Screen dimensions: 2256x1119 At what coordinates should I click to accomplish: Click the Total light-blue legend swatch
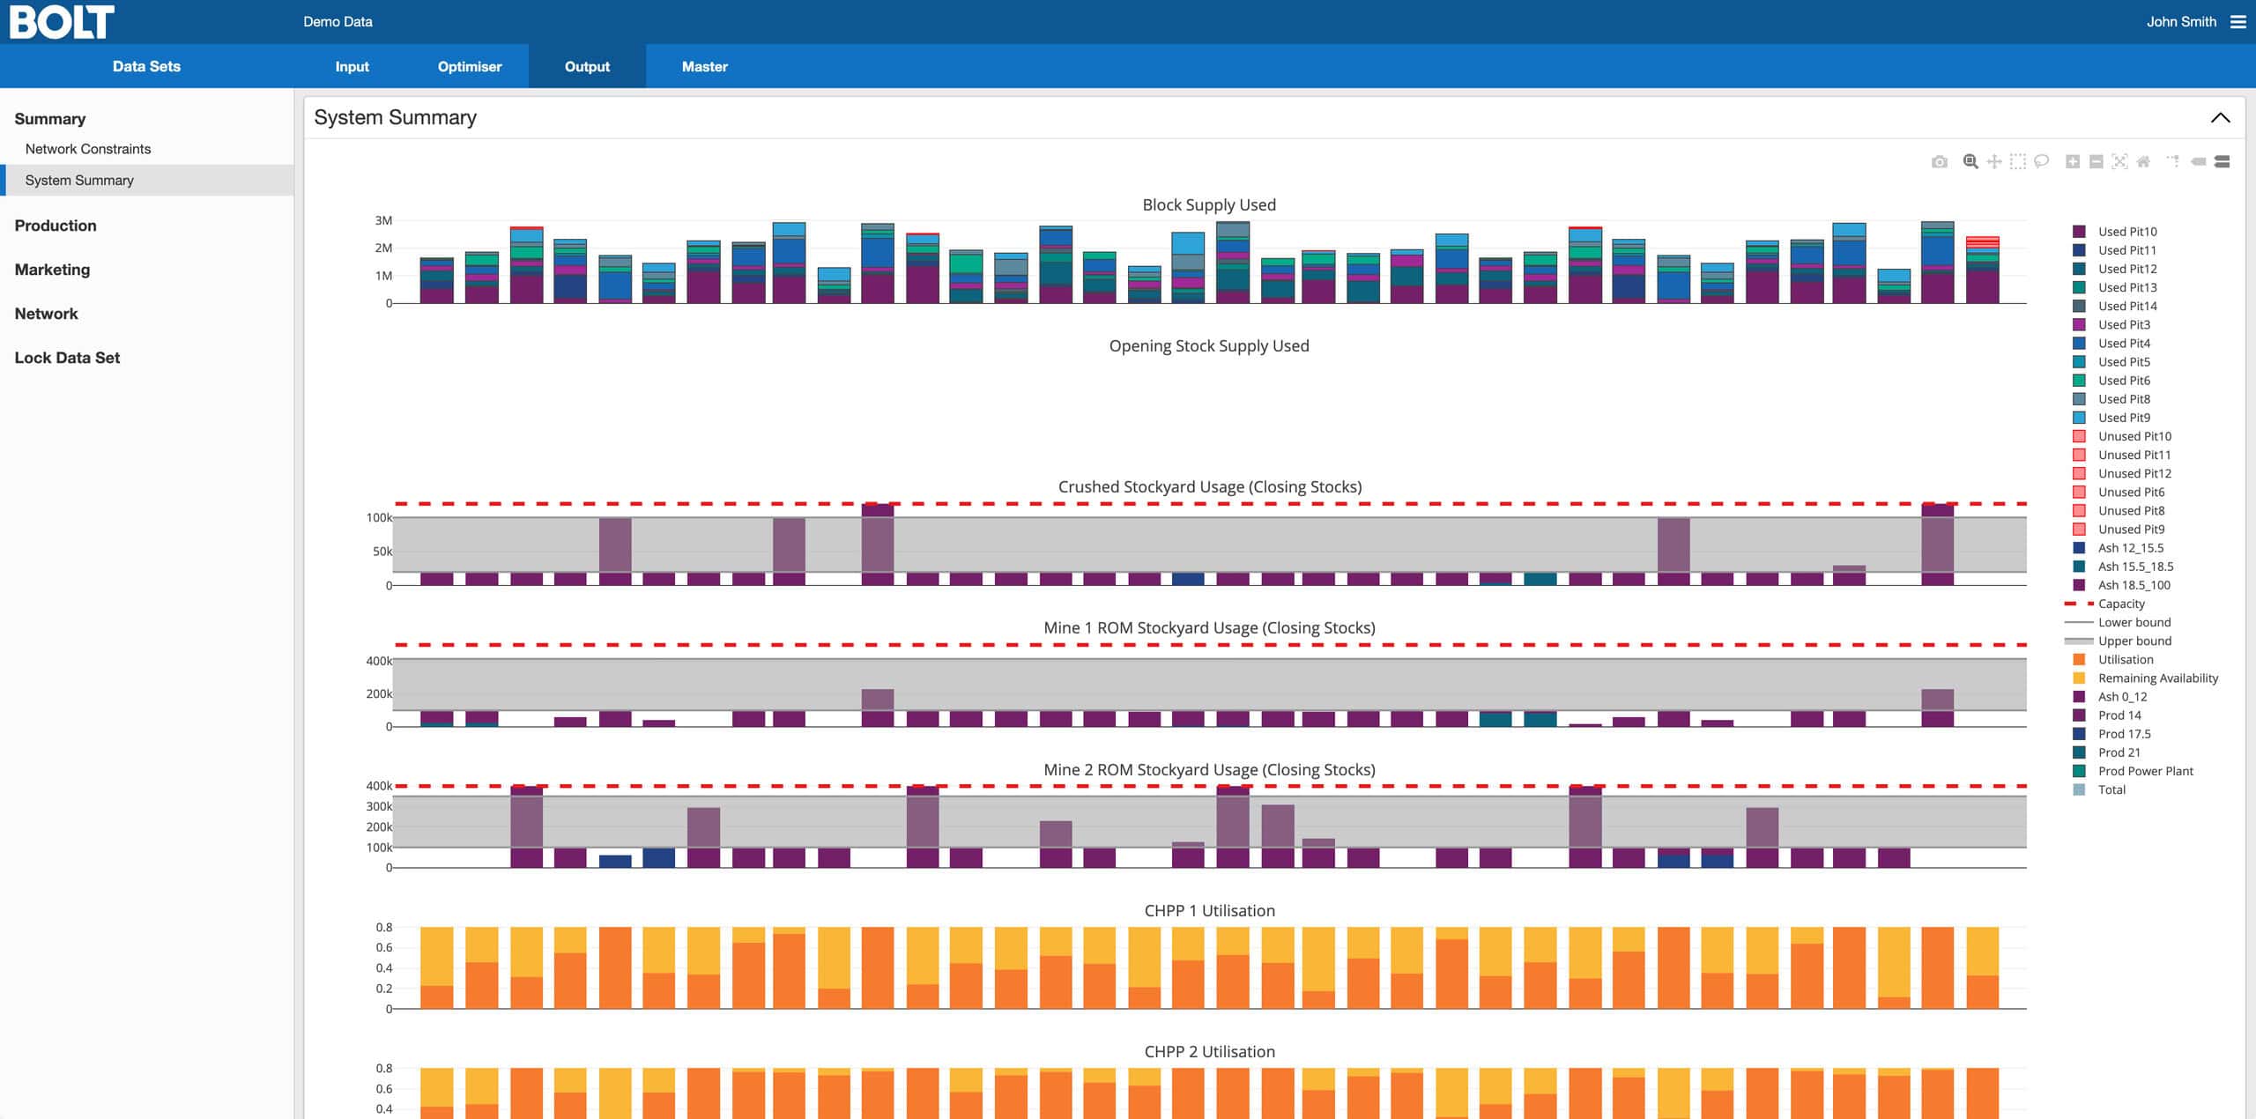[2079, 789]
